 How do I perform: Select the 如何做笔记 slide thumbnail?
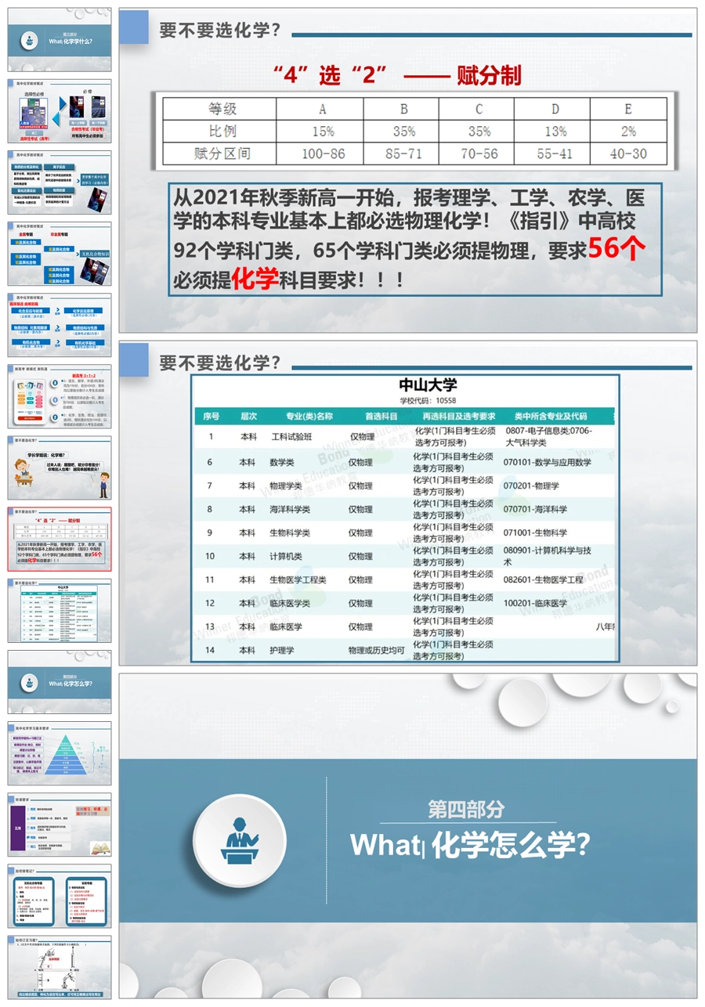click(60, 895)
